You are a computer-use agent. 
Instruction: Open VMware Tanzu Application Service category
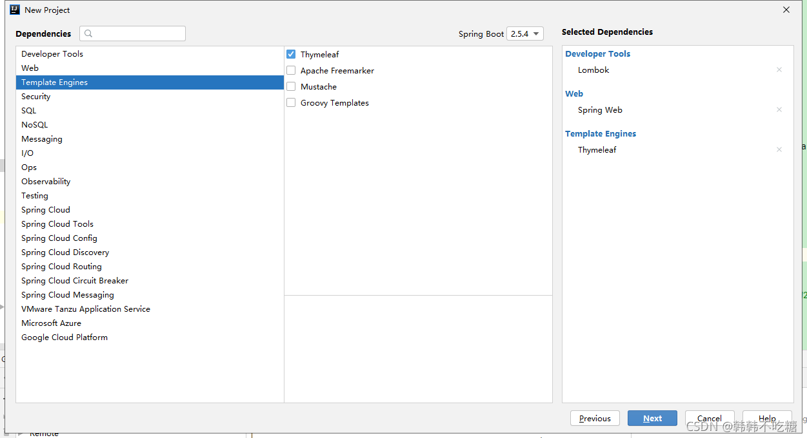[x=150, y=309]
